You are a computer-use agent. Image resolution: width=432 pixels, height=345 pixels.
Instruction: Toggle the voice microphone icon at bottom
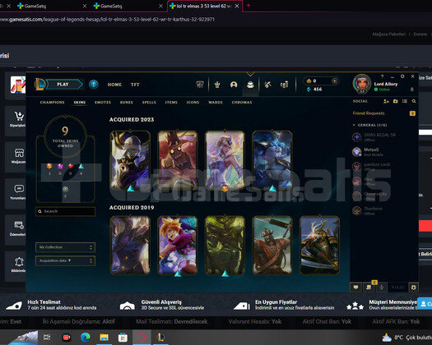382,287
